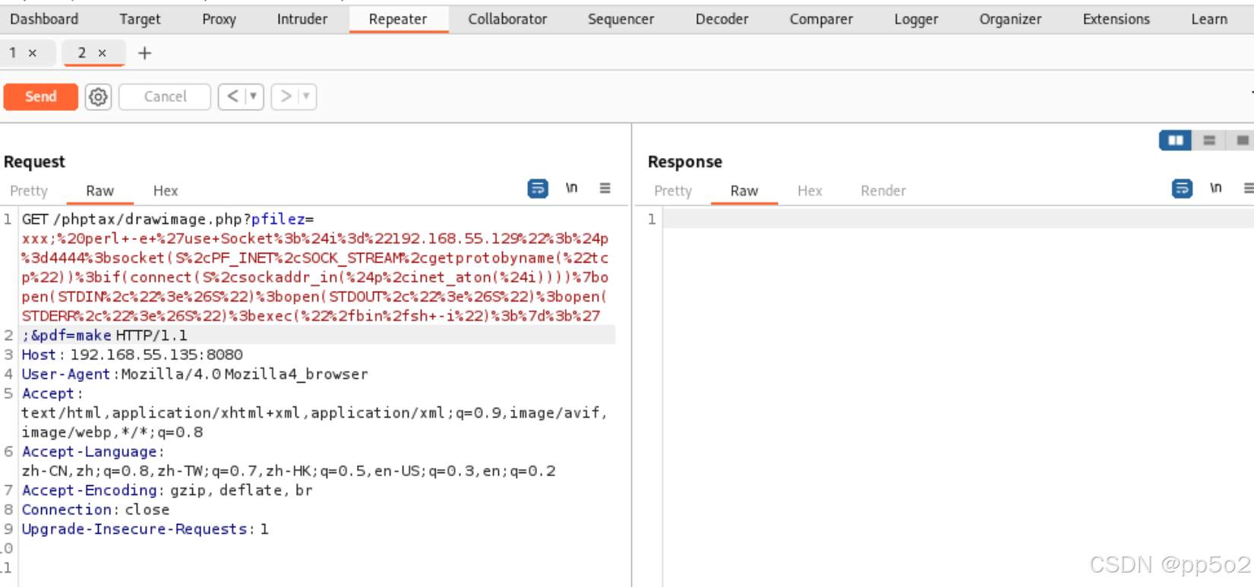This screenshot has width=1254, height=587.
Task: Click the Host header line
Action: (132, 355)
